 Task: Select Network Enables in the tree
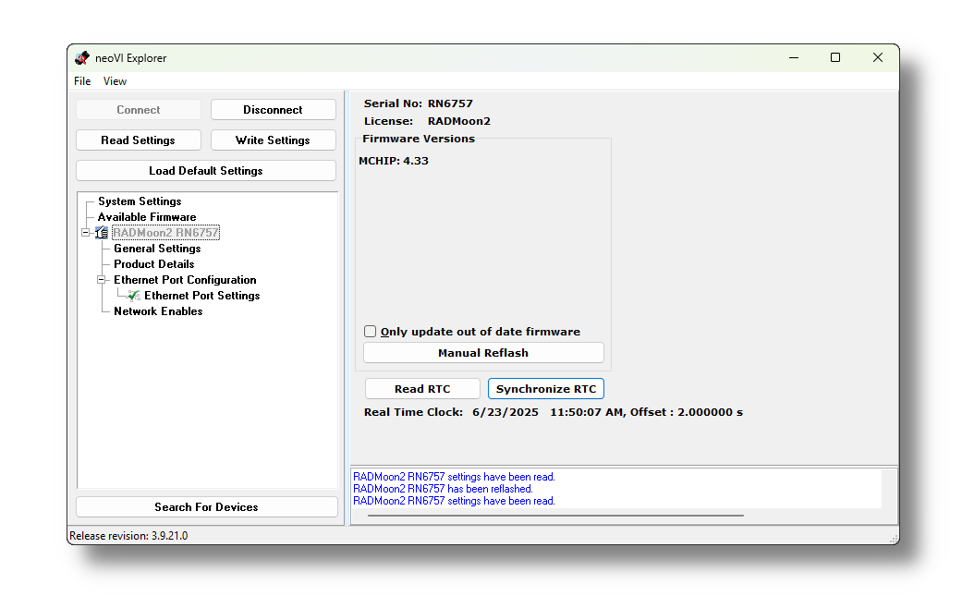coord(158,311)
